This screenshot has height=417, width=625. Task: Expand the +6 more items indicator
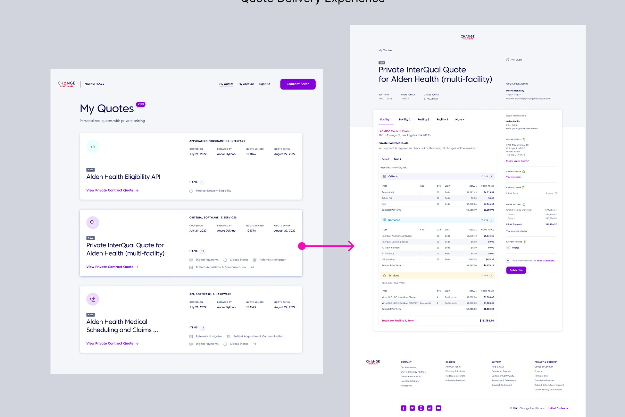click(252, 267)
